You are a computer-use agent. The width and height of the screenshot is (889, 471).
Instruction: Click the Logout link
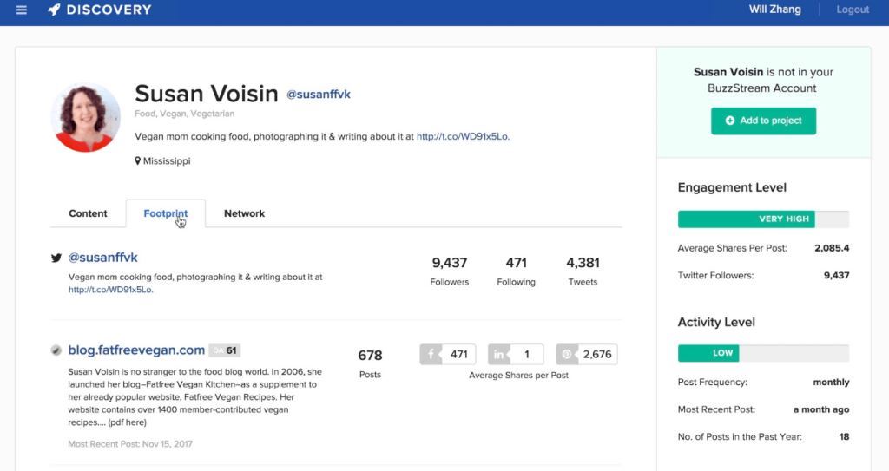point(853,10)
